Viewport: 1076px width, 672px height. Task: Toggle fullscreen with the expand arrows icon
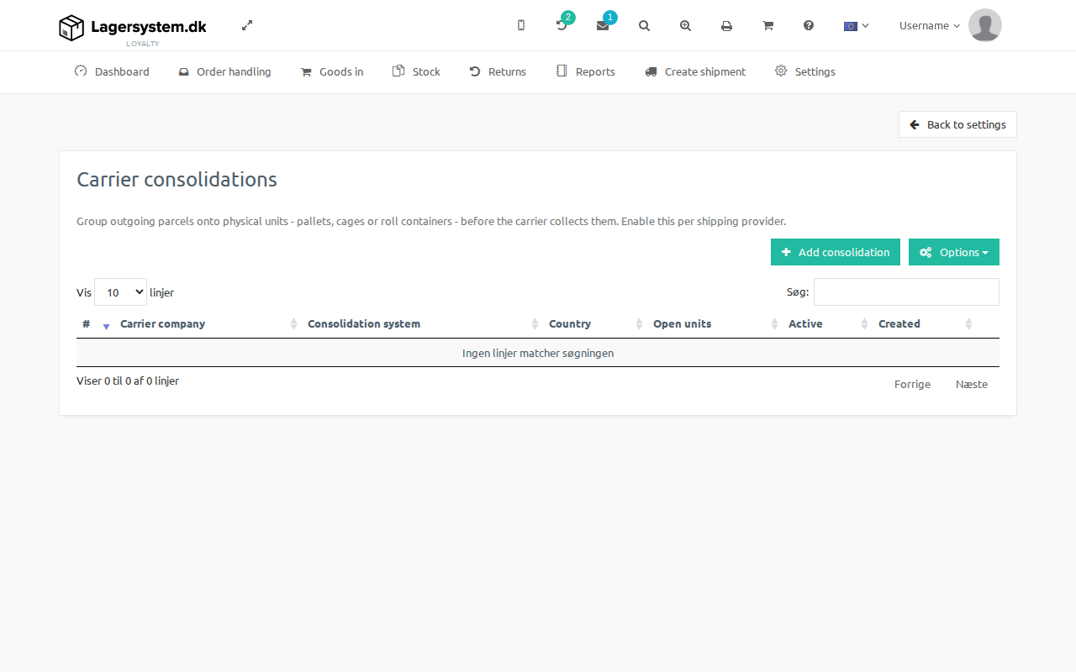[x=247, y=25]
